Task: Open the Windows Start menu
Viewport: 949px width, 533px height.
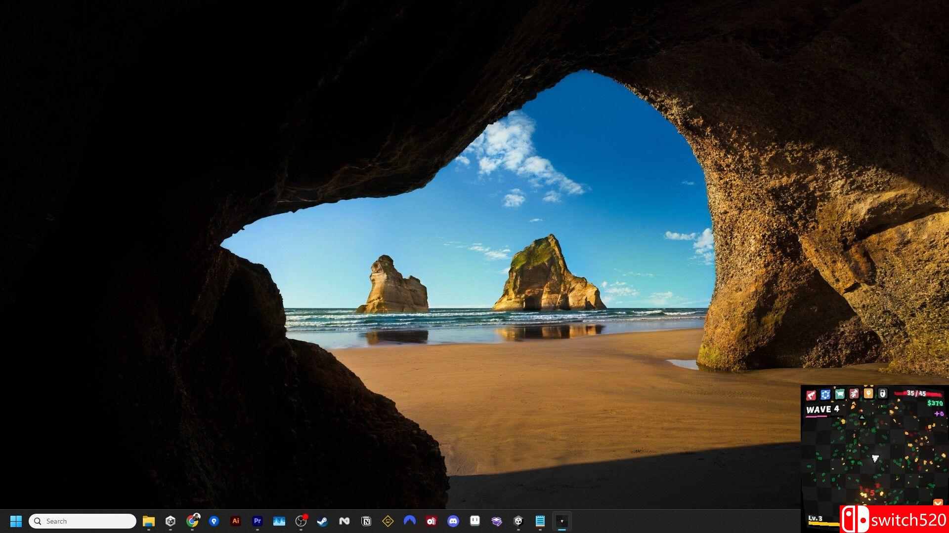Action: [x=16, y=521]
